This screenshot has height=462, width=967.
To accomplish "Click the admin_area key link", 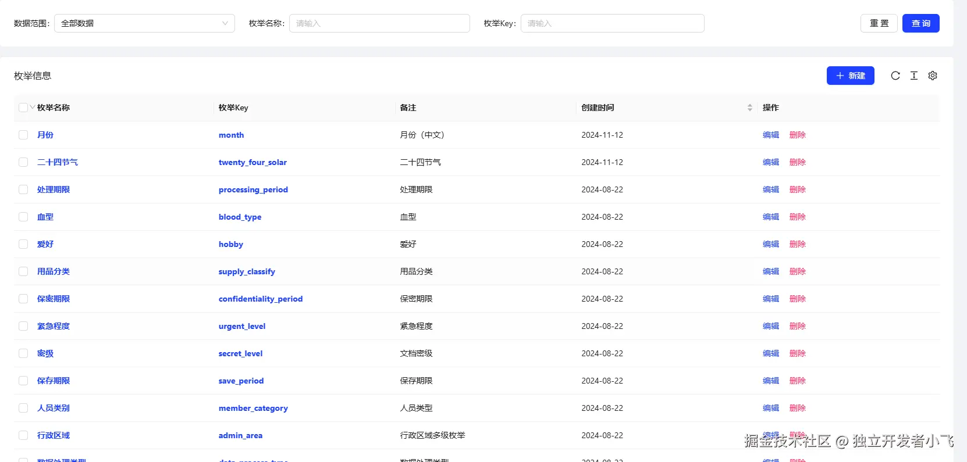I will 240,435.
